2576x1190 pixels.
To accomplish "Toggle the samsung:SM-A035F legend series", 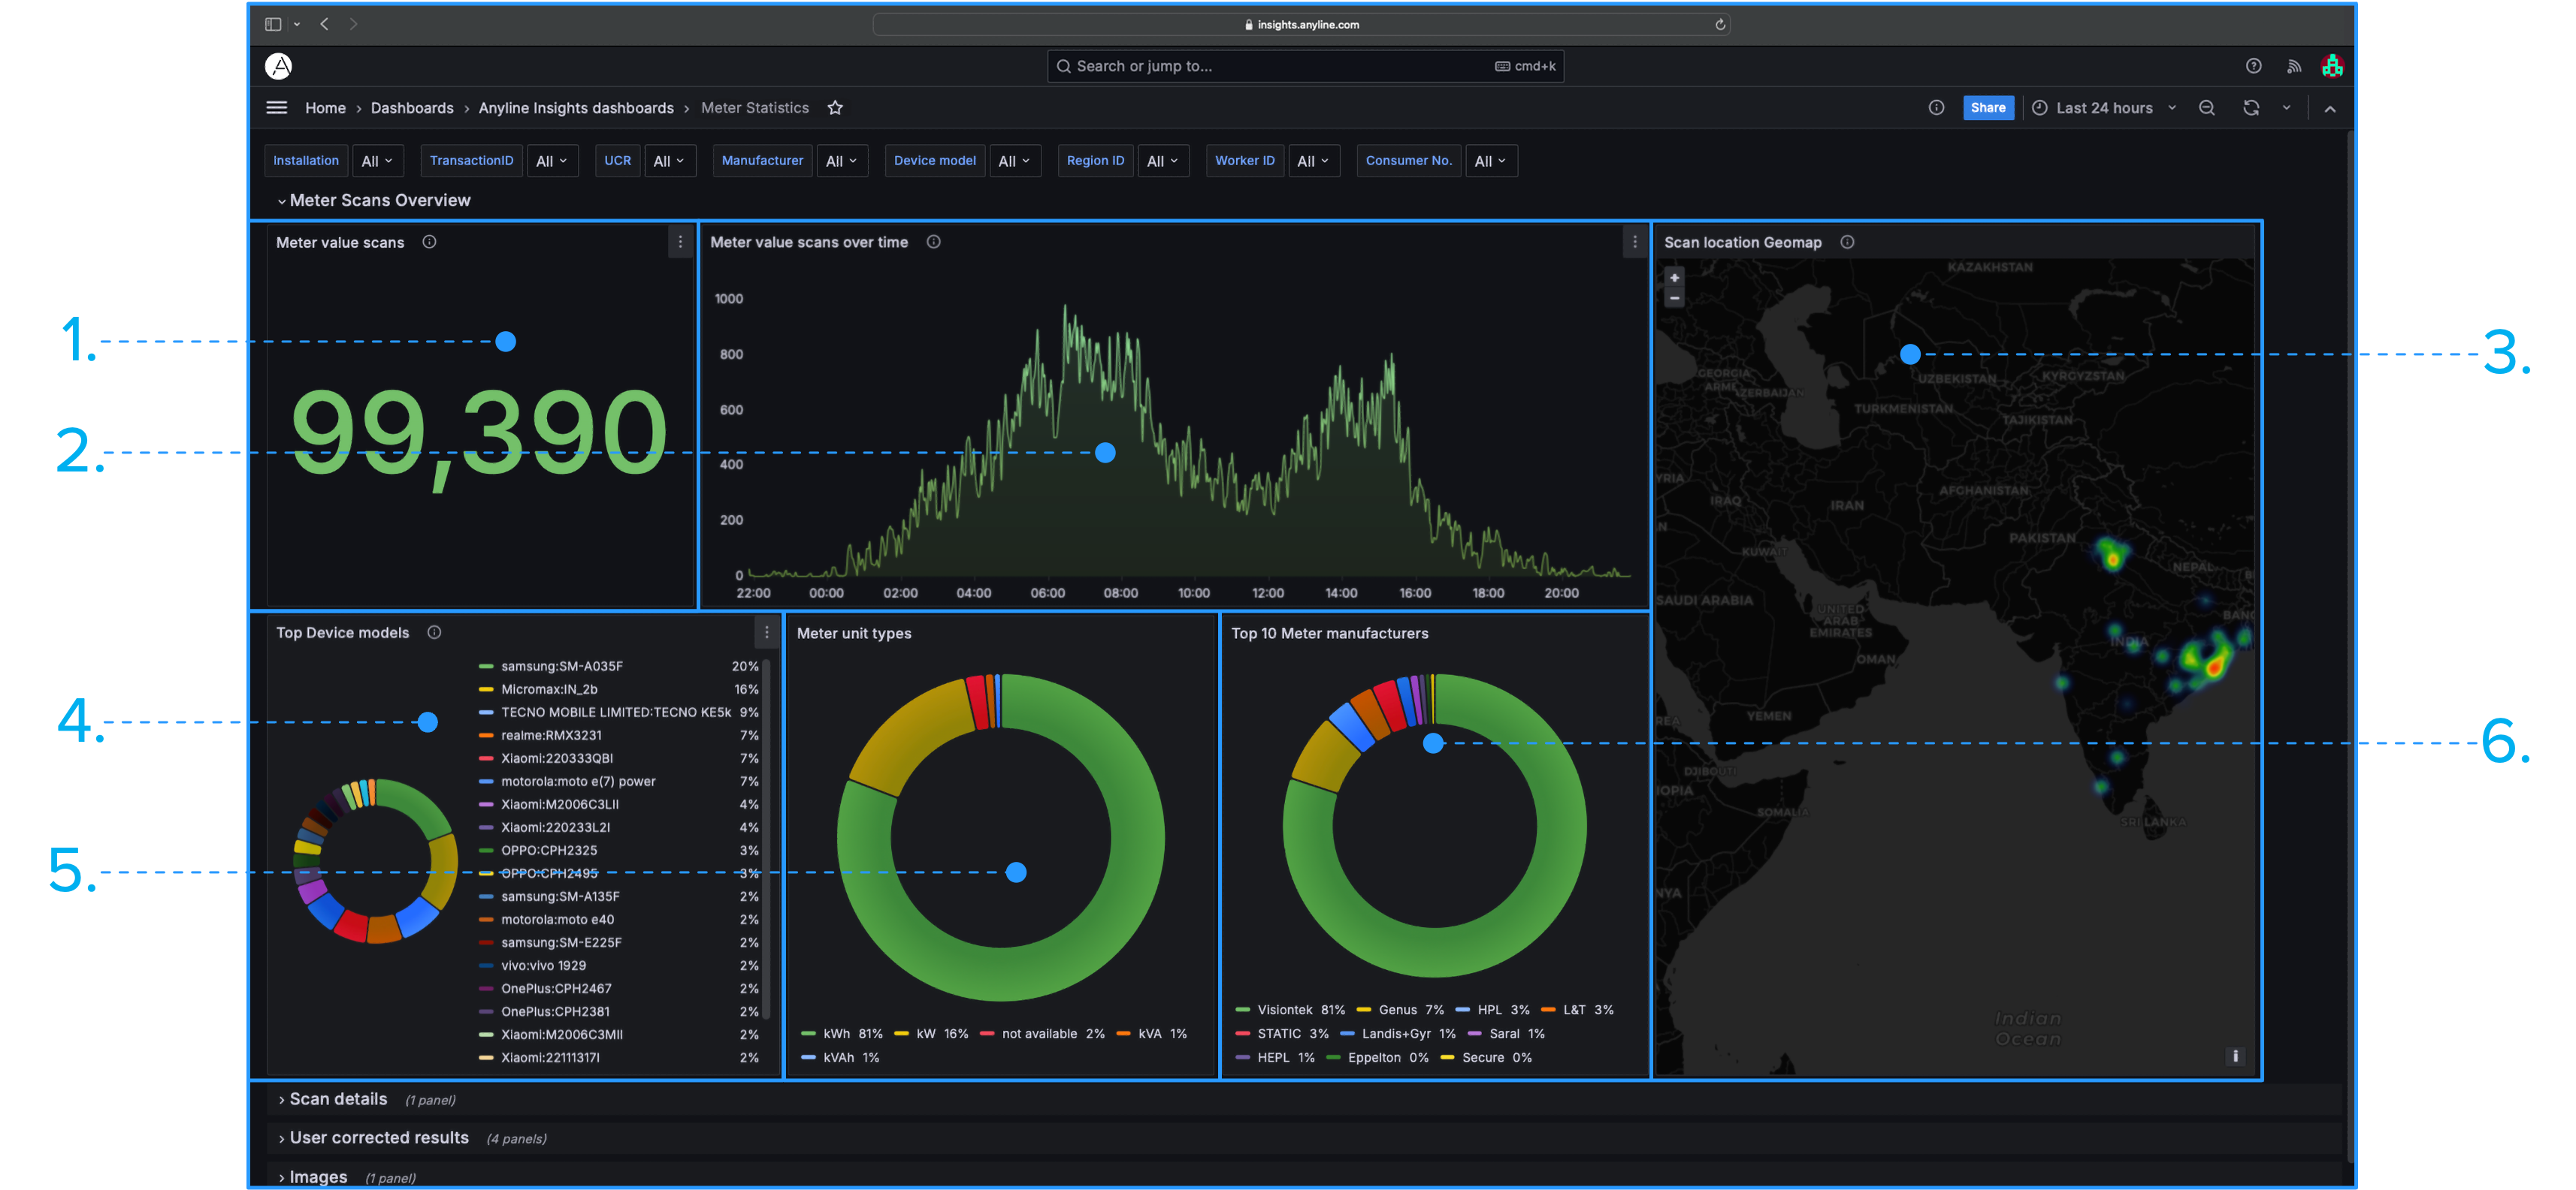I will click(561, 667).
